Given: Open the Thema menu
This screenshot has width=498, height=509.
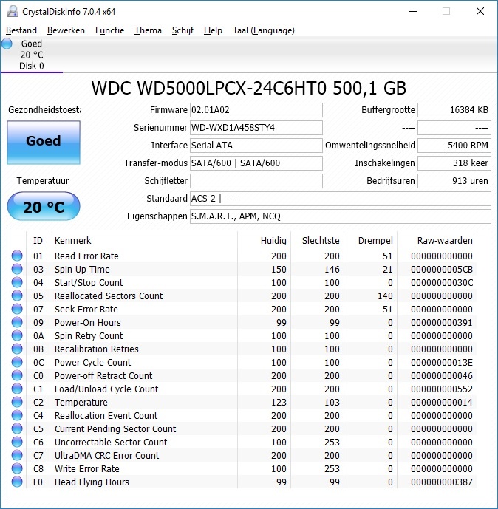Looking at the screenshot, I should [148, 30].
